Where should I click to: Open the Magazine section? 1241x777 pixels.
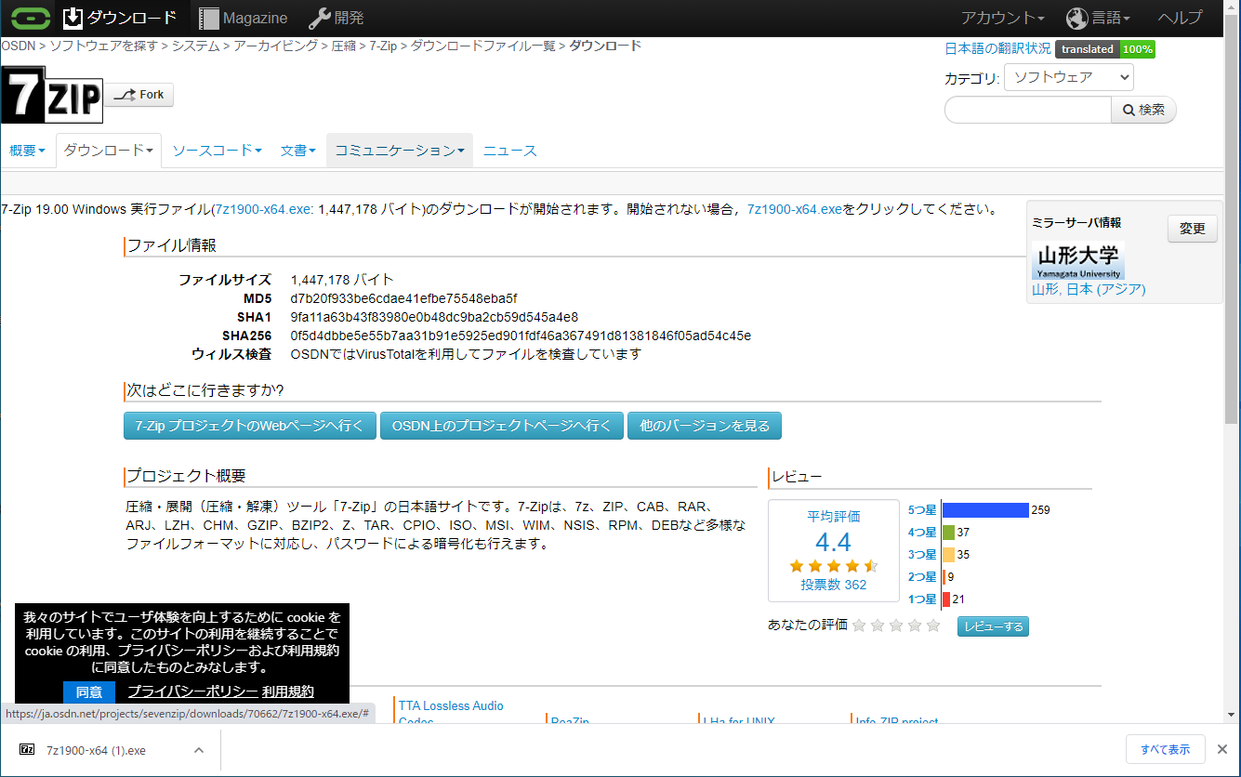pyautogui.click(x=244, y=18)
